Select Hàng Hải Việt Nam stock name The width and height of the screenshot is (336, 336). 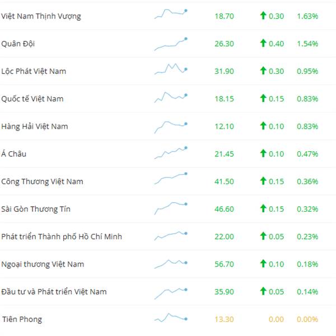coord(35,126)
